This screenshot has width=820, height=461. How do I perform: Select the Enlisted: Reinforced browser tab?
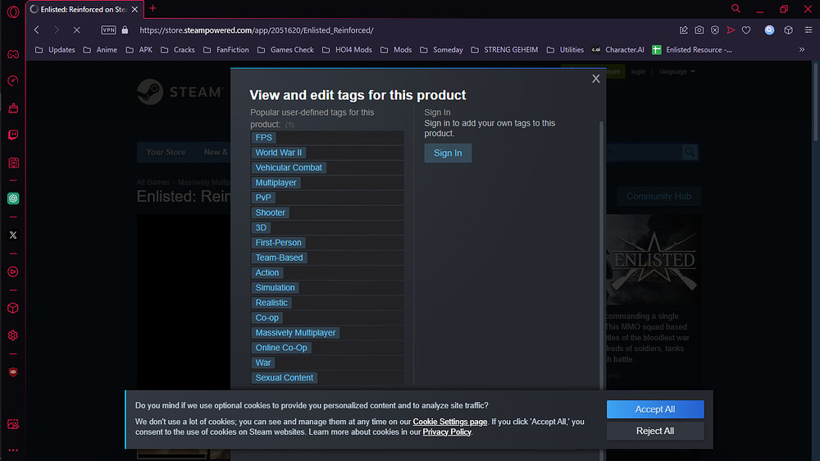82,9
